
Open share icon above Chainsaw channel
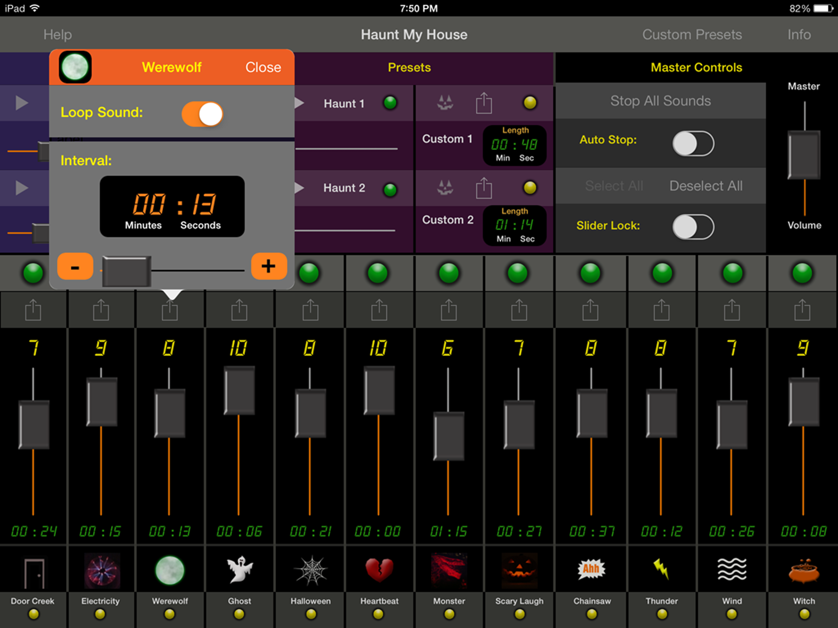point(590,310)
